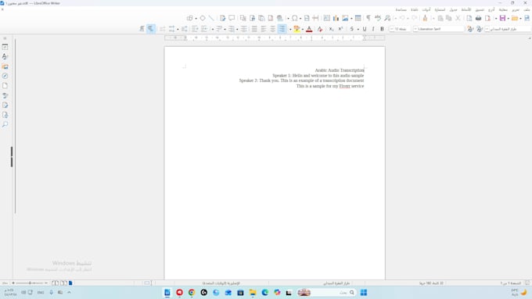Viewport: 532px width, 299px height.
Task: Click the Print icon
Action: (478, 18)
